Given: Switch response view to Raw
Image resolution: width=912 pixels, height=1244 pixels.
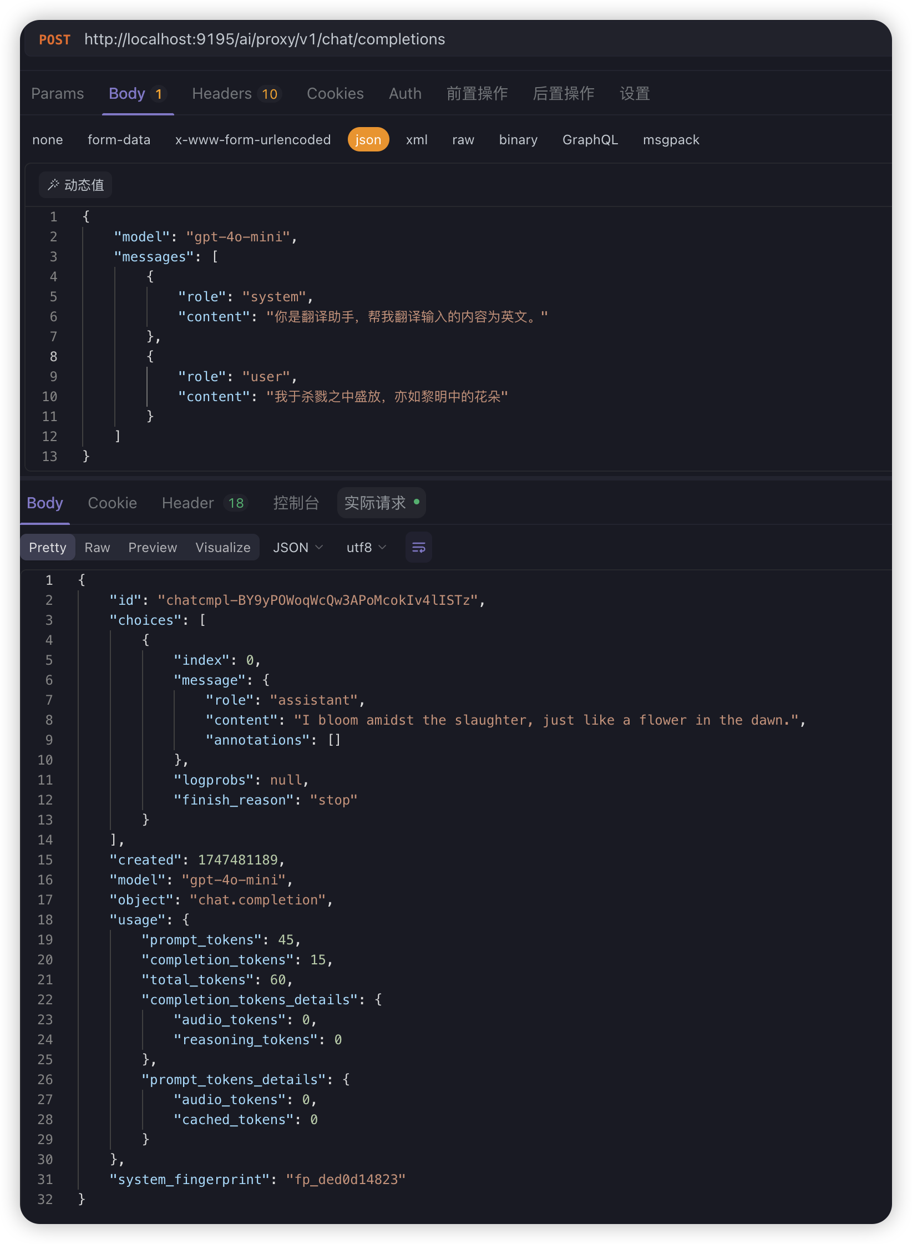Looking at the screenshot, I should tap(97, 548).
